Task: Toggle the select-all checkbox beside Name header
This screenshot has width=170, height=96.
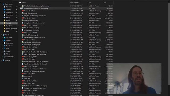Action: (20, 2)
